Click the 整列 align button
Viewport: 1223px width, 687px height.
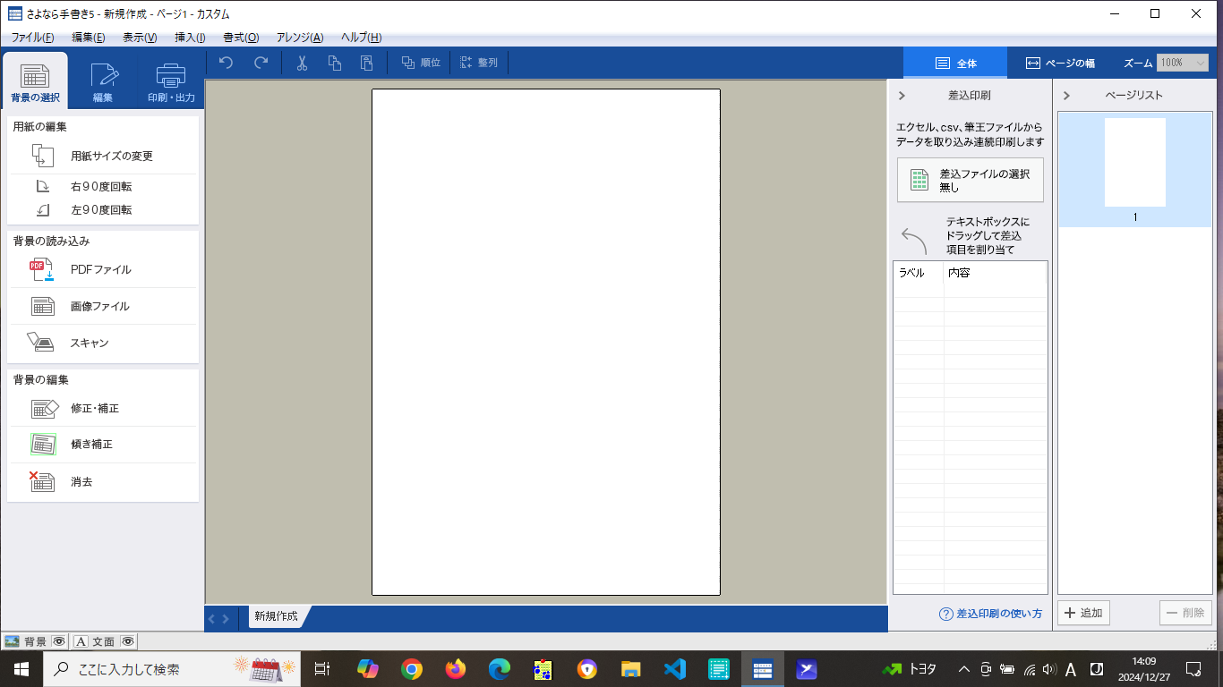(x=479, y=63)
